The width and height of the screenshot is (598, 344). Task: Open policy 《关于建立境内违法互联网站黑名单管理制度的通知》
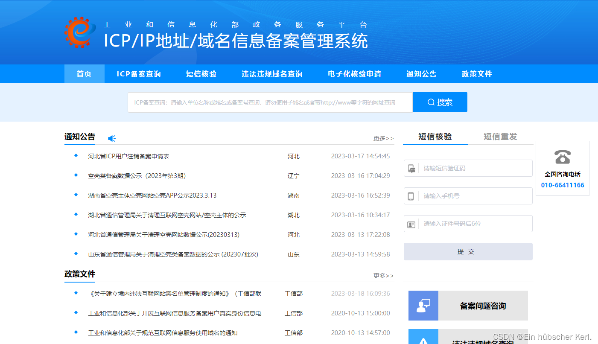point(175,294)
